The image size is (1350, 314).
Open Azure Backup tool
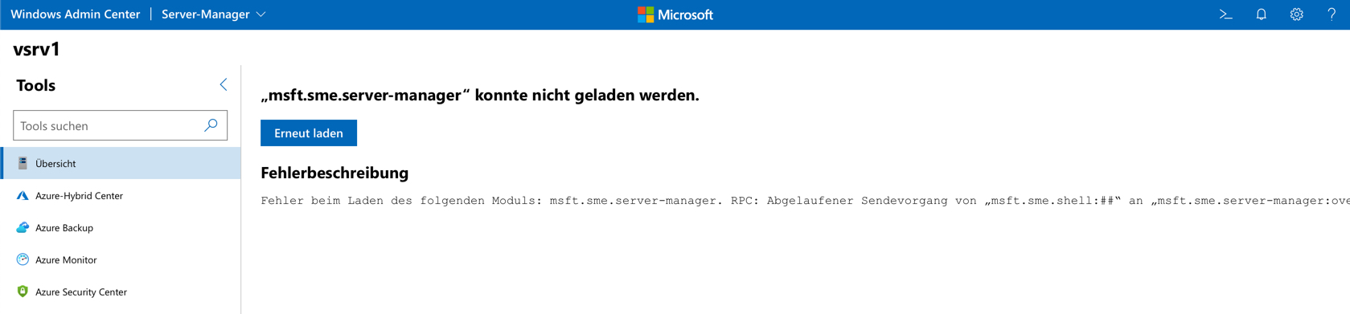coord(121,227)
